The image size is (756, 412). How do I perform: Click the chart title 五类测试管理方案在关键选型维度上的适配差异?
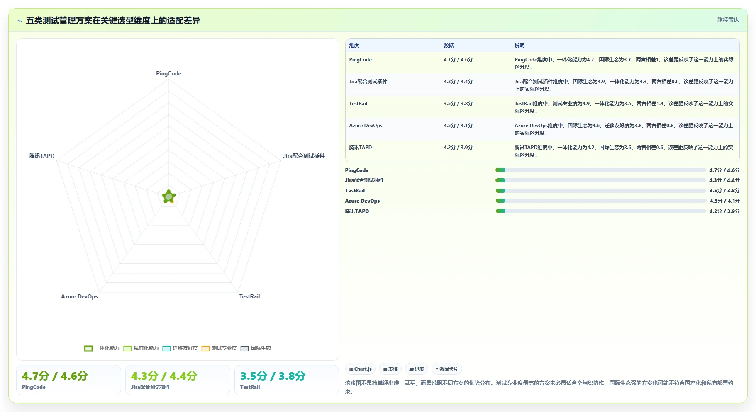pos(113,21)
